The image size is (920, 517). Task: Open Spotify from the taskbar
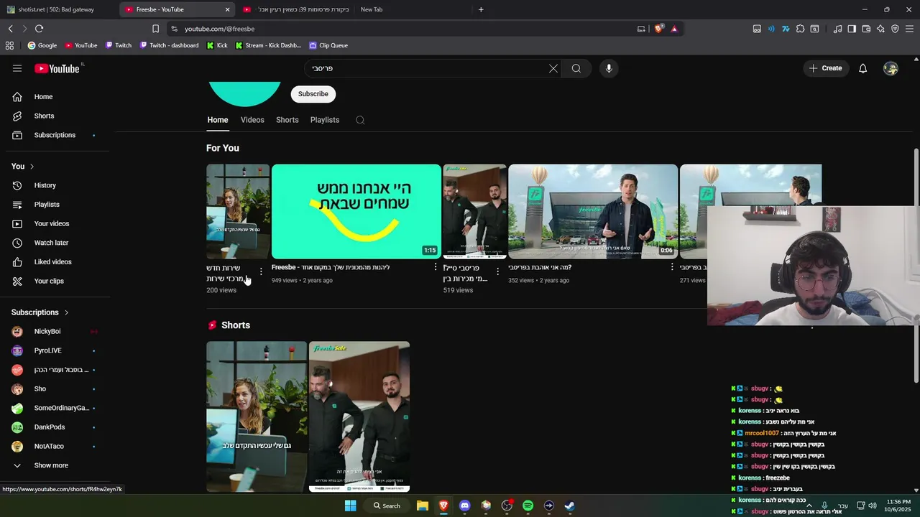click(x=528, y=506)
